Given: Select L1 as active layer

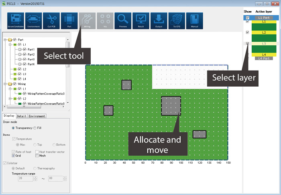Looking at the screenshot, I should point(264,22).
